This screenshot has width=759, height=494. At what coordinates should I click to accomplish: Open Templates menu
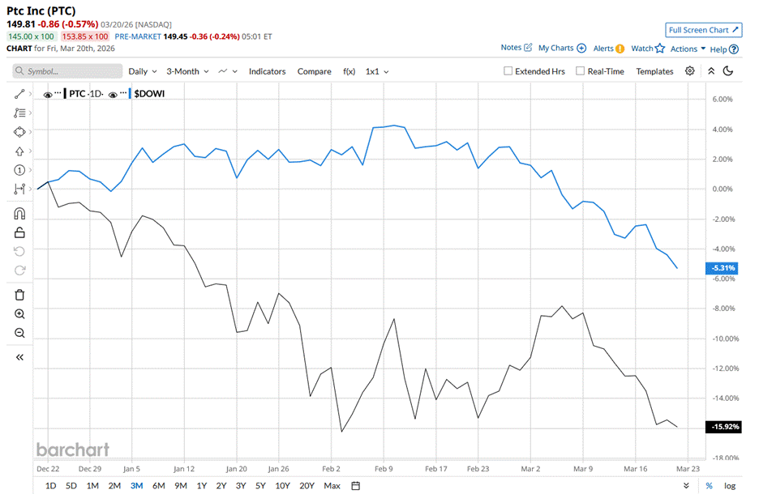(x=654, y=71)
